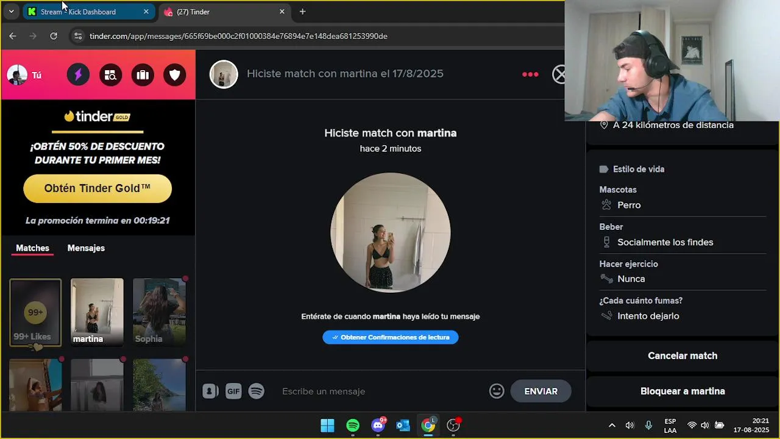780x439 pixels.
Task: Open the browser tab search dropdown arrow
Action: pos(11,12)
